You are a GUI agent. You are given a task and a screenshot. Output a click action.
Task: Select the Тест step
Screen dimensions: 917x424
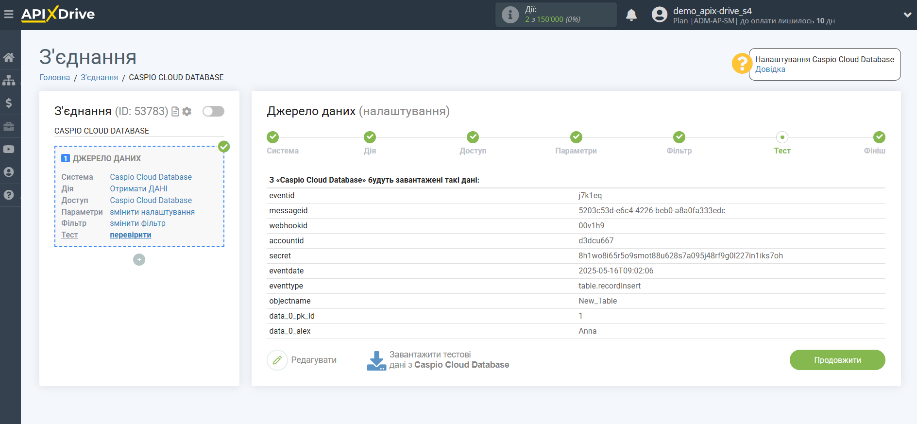point(782,137)
